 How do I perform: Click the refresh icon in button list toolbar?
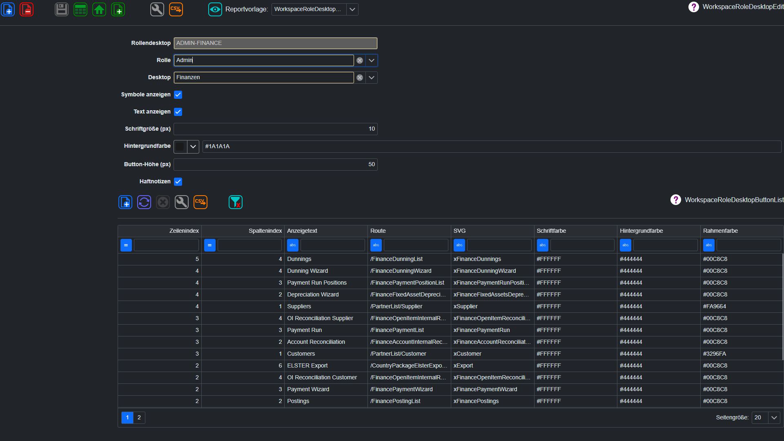[x=144, y=202]
